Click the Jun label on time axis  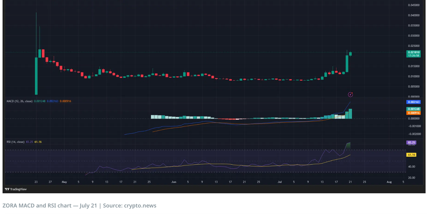(x=174, y=182)
